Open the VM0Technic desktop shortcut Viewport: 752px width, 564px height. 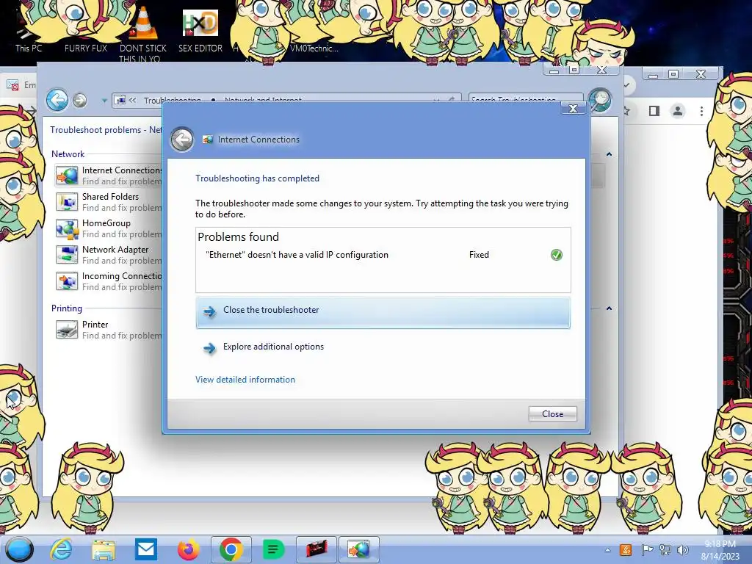point(314,29)
